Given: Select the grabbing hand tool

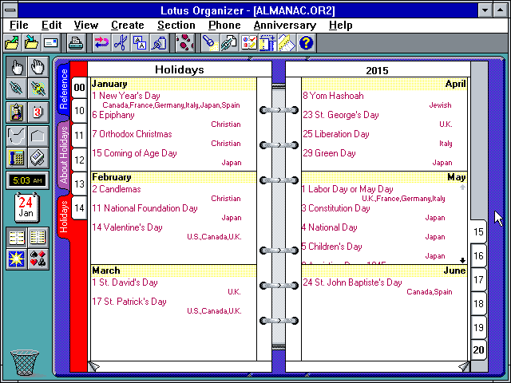Looking at the screenshot, I should click(37, 66).
